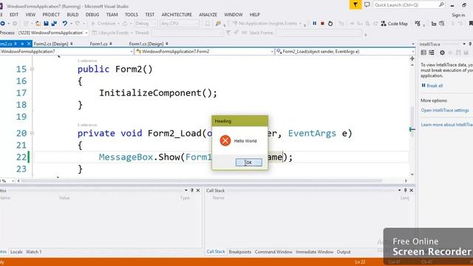Image resolution: width=473 pixels, height=266 pixels.
Task: Click the hierarchy icon right of Code Map
Action: [418, 24]
